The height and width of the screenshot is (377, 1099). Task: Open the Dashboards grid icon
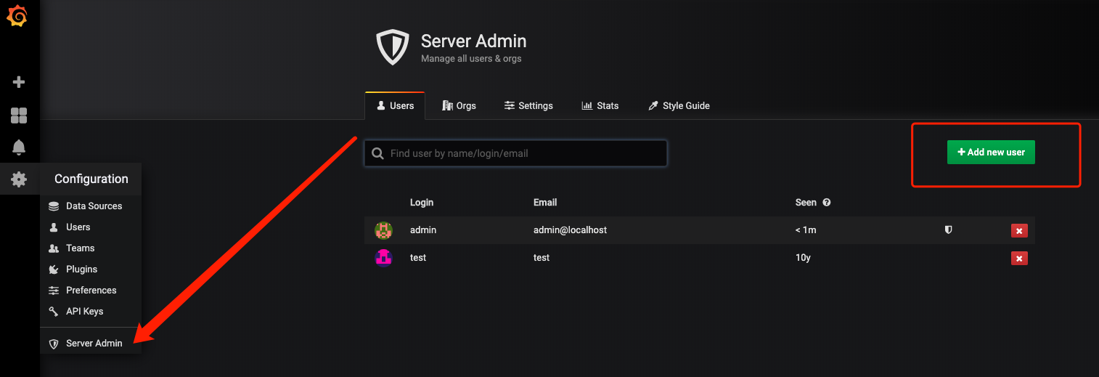tap(19, 115)
